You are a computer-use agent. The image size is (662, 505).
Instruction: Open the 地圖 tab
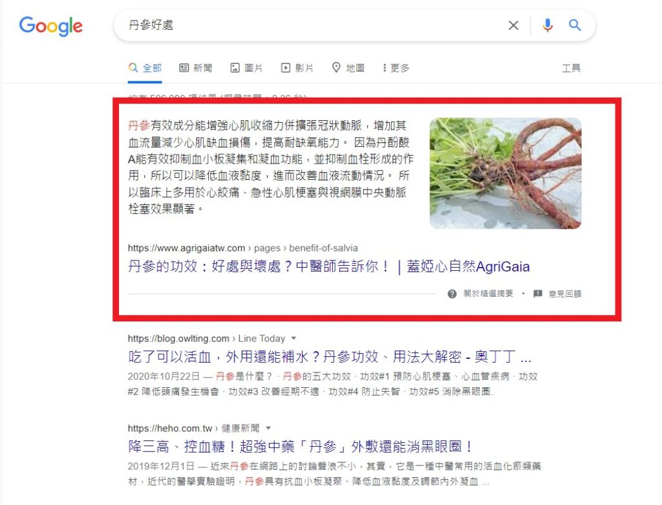tap(348, 68)
